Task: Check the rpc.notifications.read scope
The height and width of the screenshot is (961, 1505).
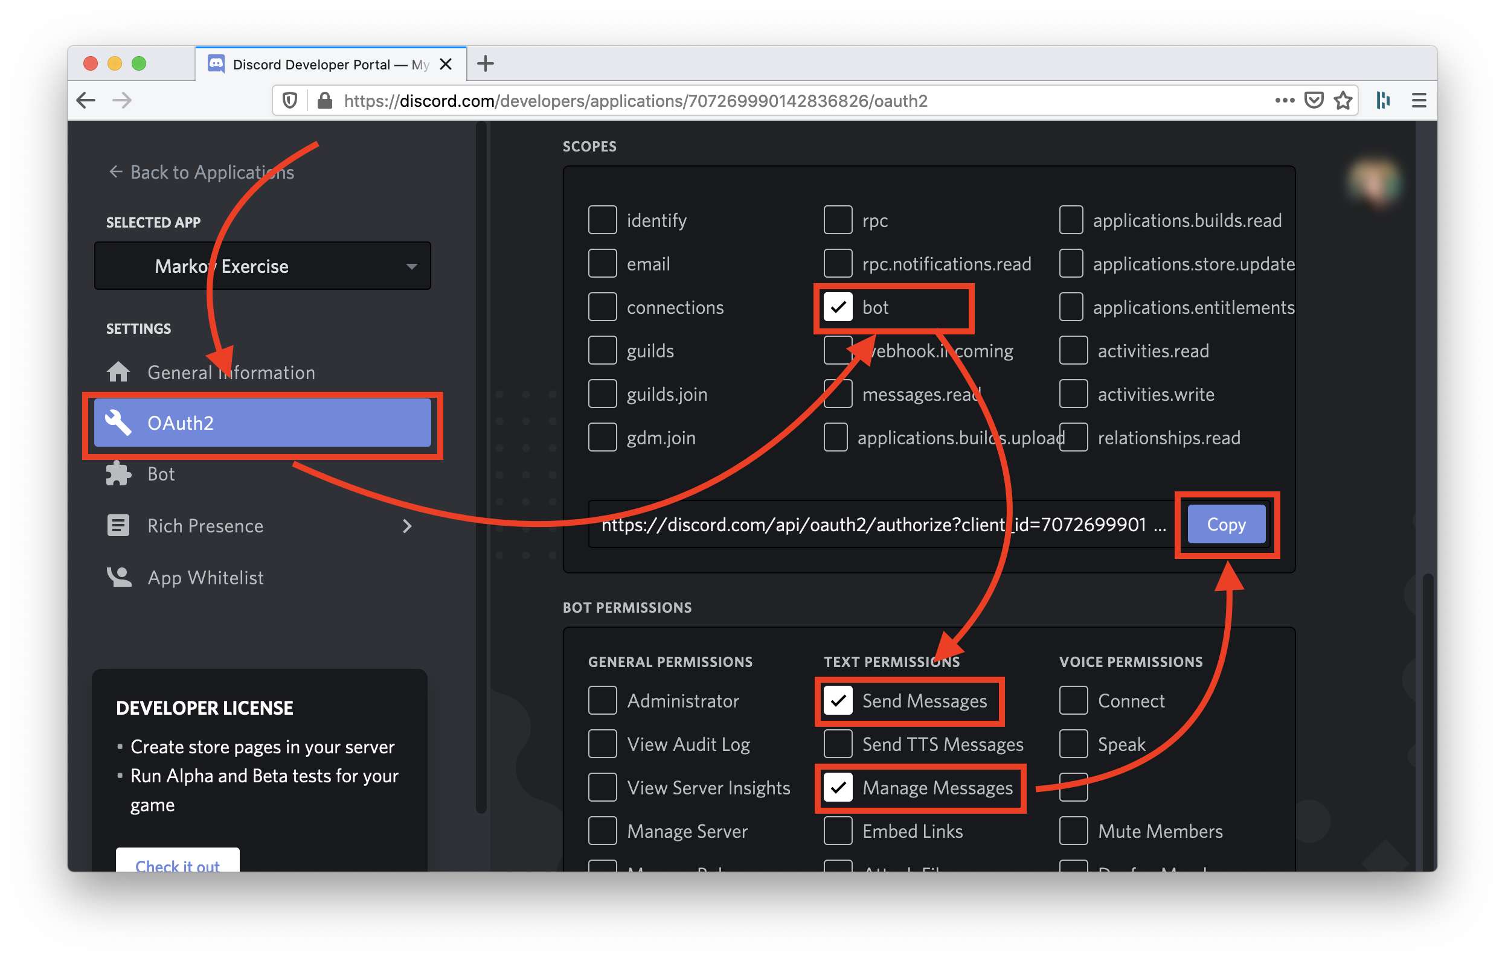Action: coord(838,264)
